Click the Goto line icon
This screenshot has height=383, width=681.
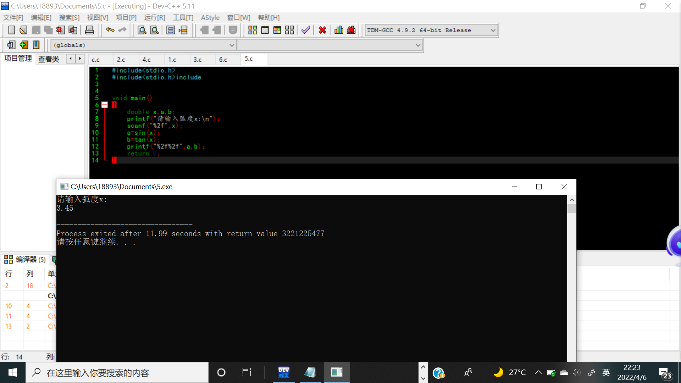pyautogui.click(x=183, y=30)
